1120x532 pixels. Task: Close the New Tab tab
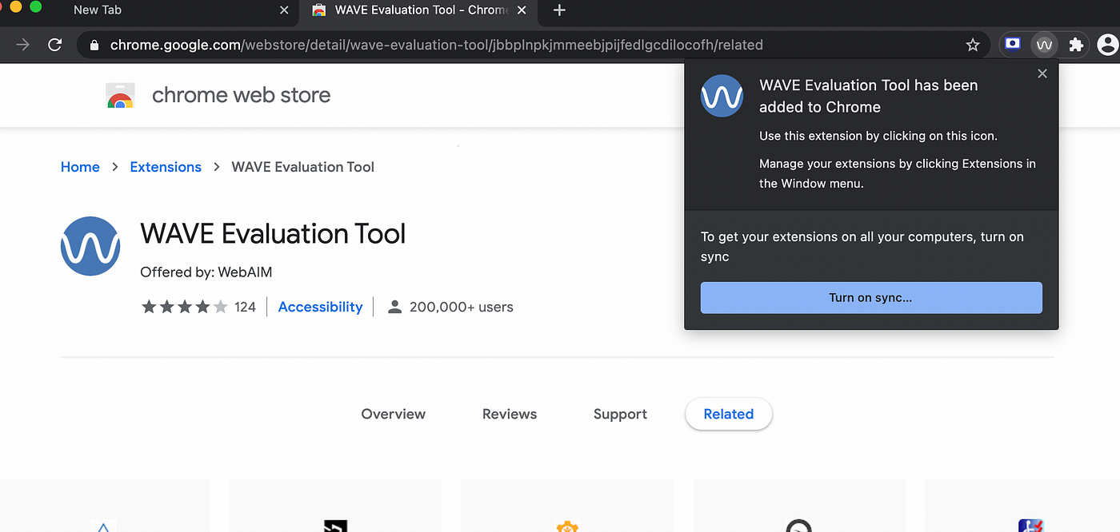coord(284,10)
